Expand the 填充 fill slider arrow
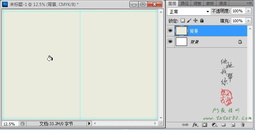The image size is (255, 130). (248, 21)
